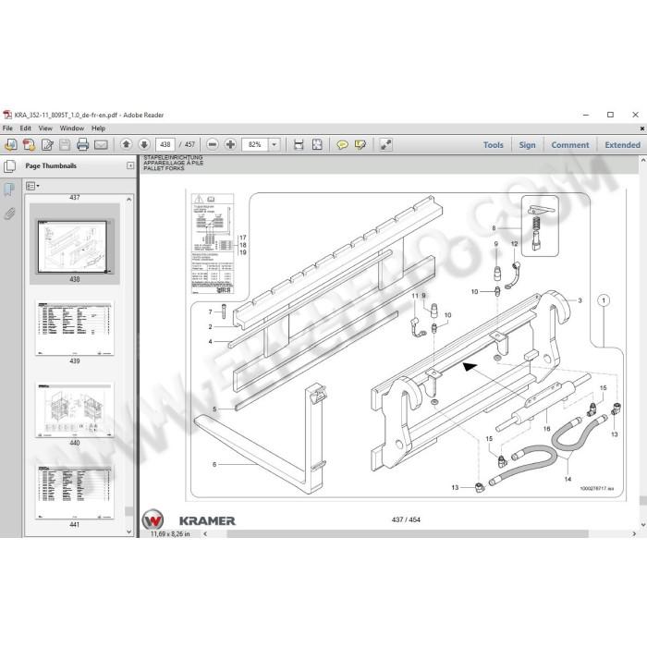This screenshot has width=647, height=647.
Task: Open the Tools pane
Action: (x=493, y=145)
